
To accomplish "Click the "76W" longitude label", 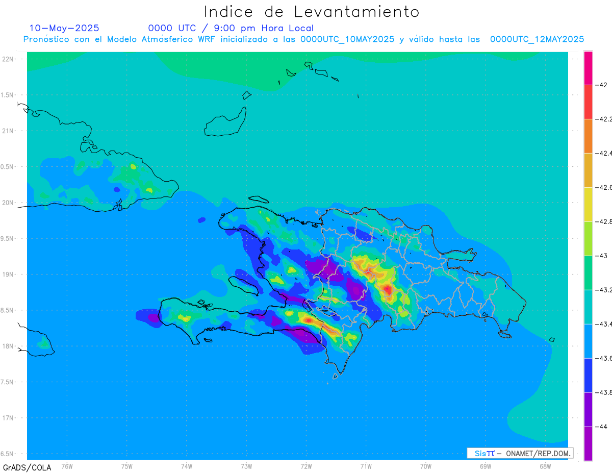I will [x=67, y=465].
